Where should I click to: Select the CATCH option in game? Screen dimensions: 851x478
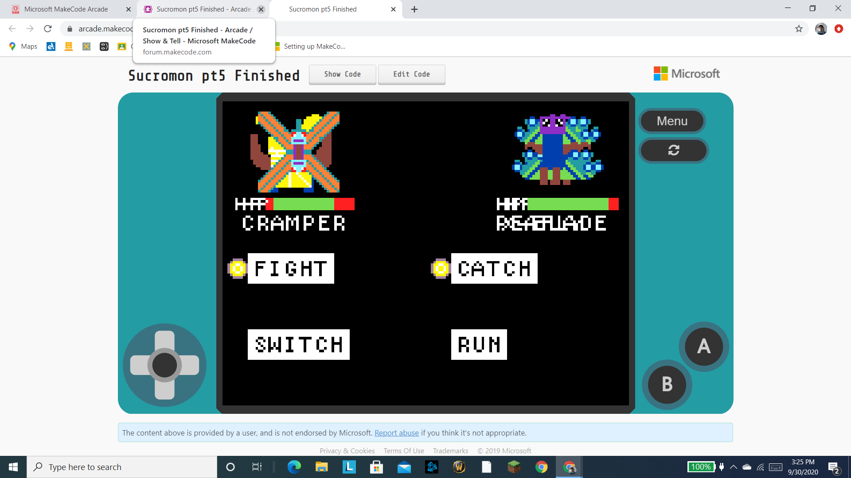(494, 269)
